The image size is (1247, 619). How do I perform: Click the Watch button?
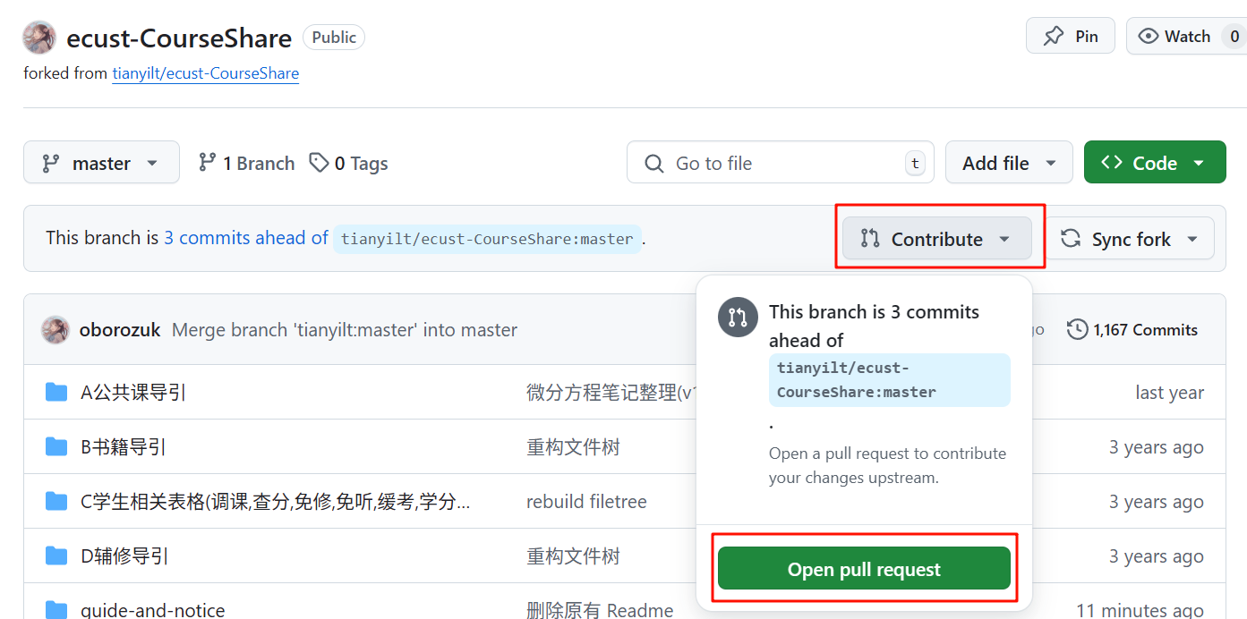click(1186, 36)
